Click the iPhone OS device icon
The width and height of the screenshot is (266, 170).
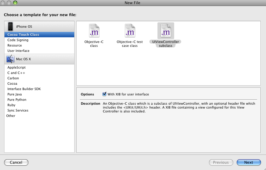click(x=10, y=27)
